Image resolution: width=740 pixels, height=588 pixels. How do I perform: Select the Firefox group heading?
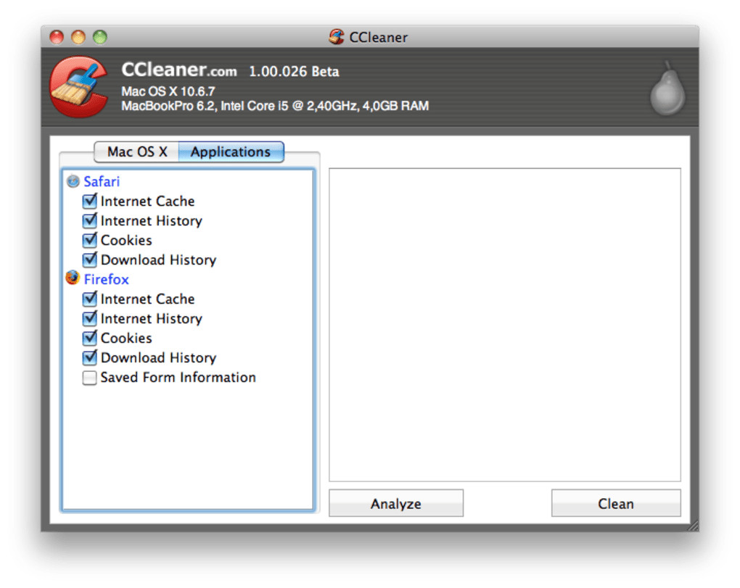coord(106,279)
